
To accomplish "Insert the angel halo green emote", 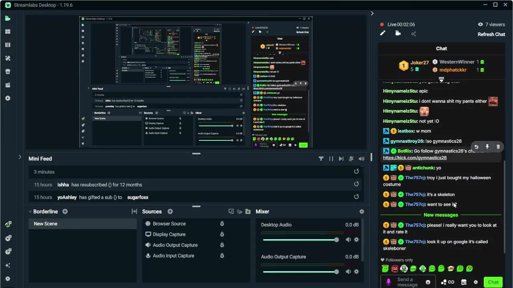I will click(385, 269).
